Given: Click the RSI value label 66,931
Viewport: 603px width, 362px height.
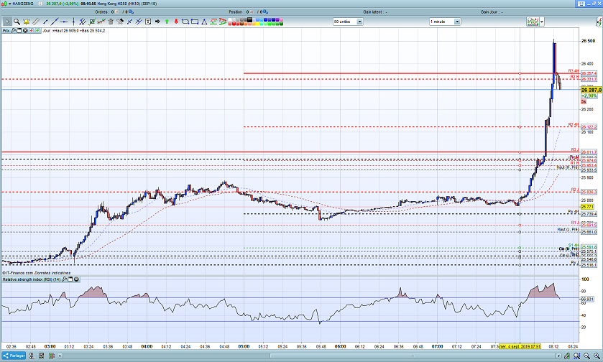Looking at the screenshot, I should pyautogui.click(x=587, y=299).
